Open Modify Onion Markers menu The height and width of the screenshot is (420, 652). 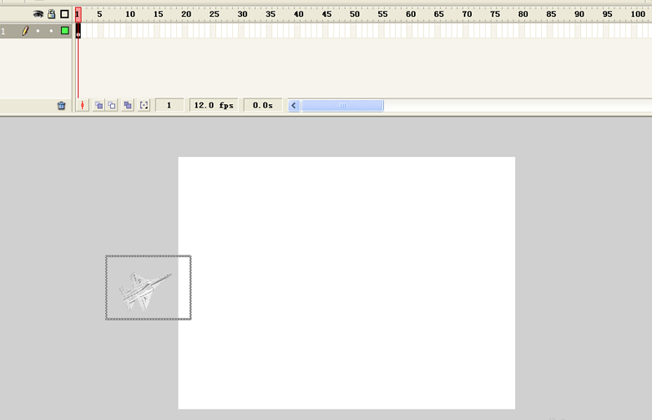[x=144, y=105]
